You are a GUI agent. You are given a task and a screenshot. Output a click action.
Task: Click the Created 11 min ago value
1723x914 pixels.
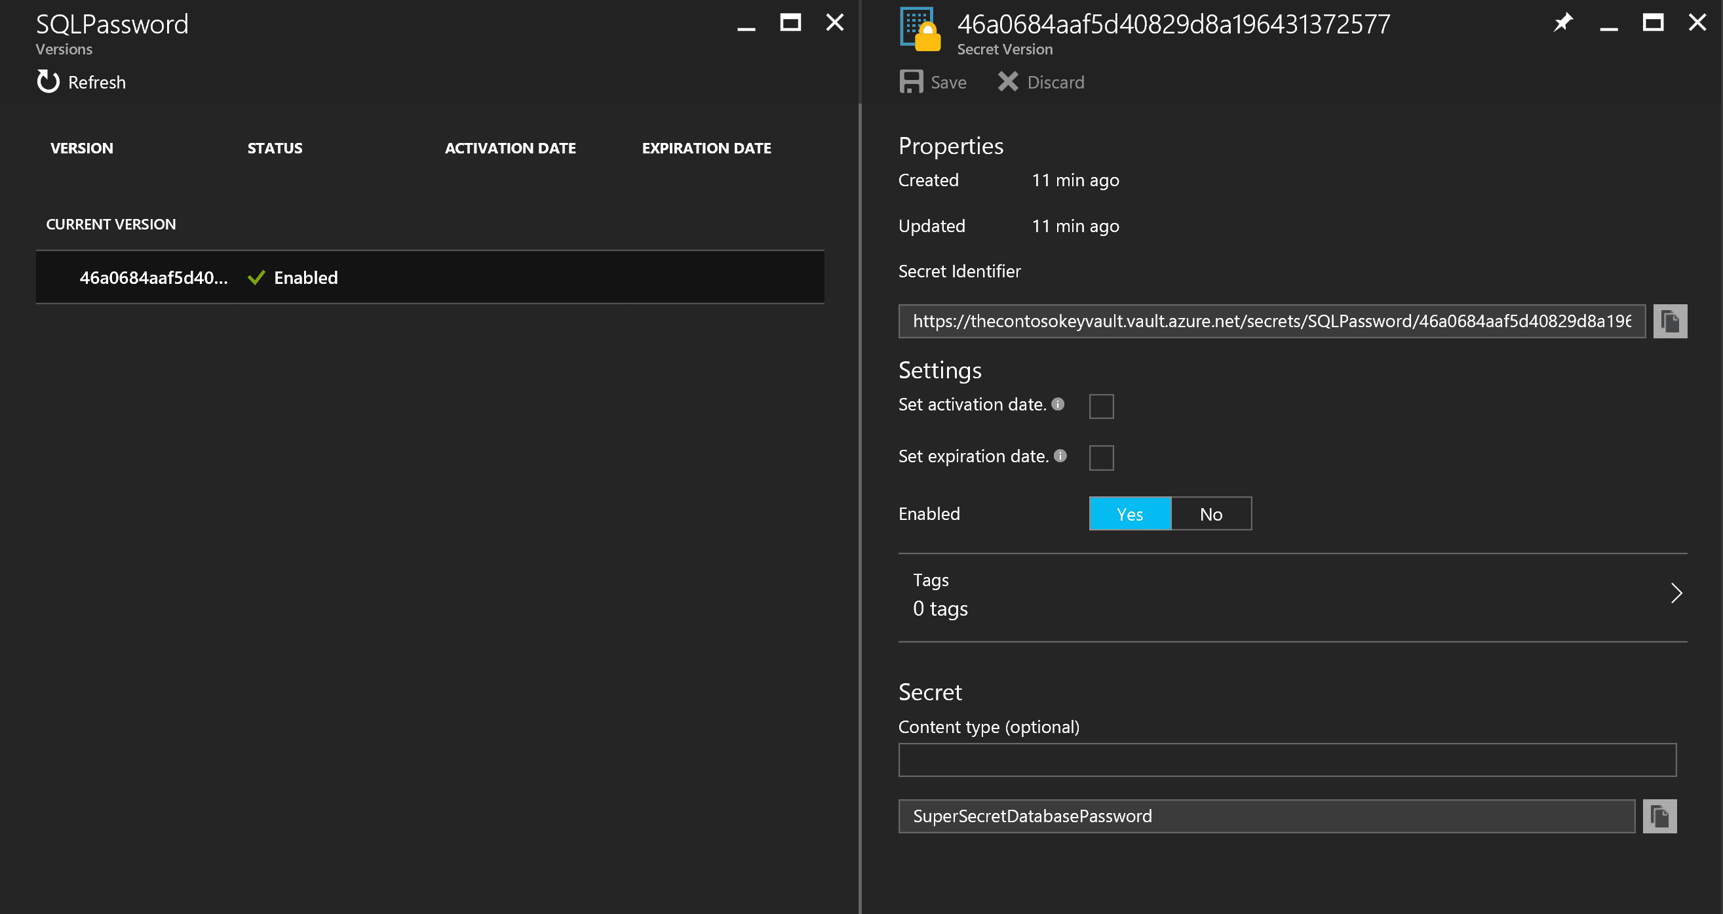(x=1075, y=180)
